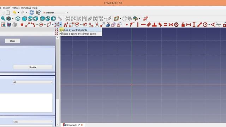
Task: Open the B-spline tool dropdown arrow
Action: pyautogui.click(x=61, y=25)
